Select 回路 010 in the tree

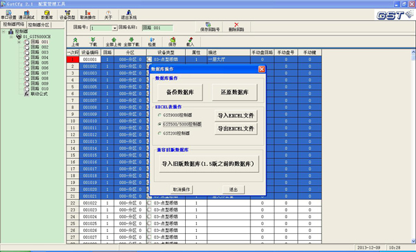coord(40,89)
